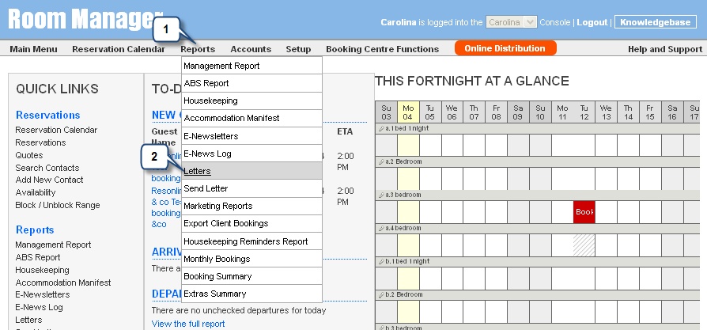The image size is (707, 330).
Task: Select Export Client Bookings menu entry
Action: [251, 223]
